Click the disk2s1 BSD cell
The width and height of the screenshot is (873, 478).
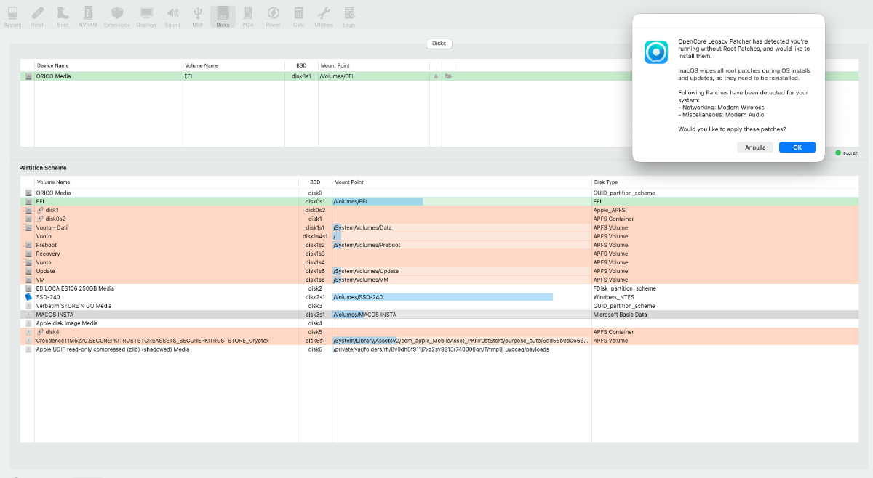tap(315, 297)
